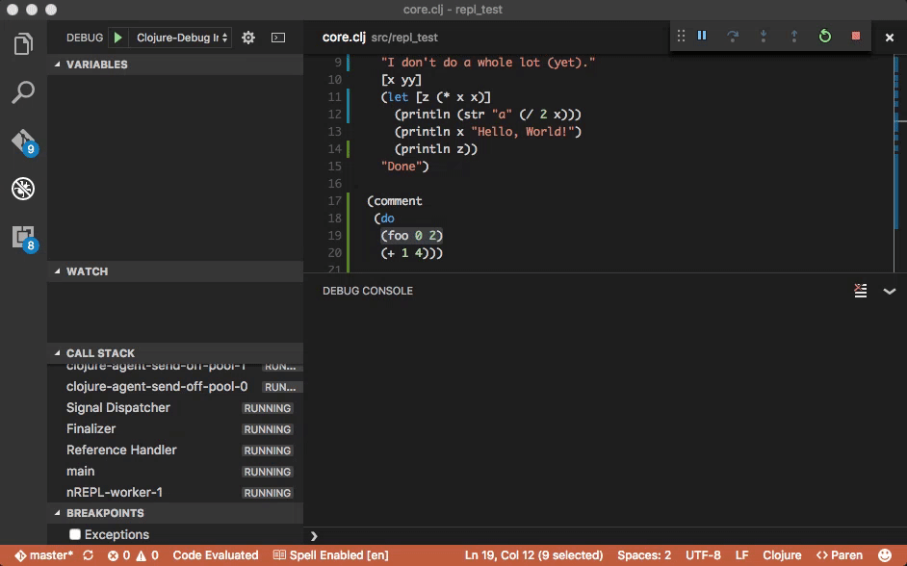Toggle the Exceptions breakpoint checkbox

[x=75, y=534]
